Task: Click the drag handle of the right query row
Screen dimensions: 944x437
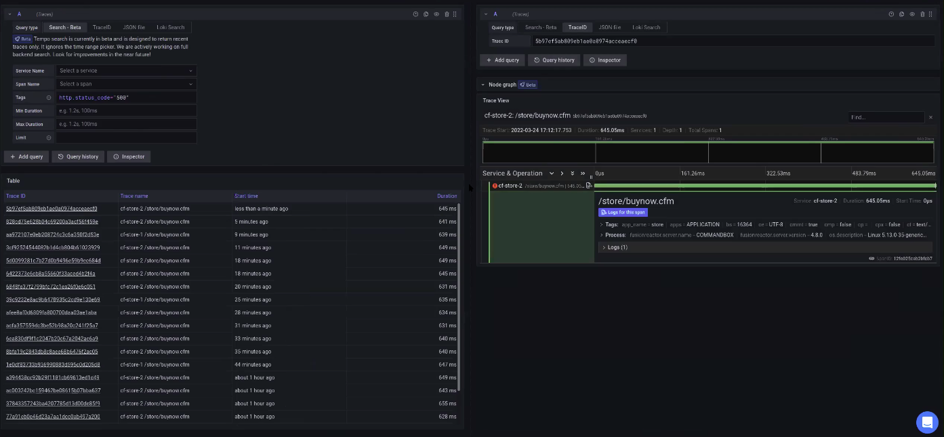Action: [932, 14]
